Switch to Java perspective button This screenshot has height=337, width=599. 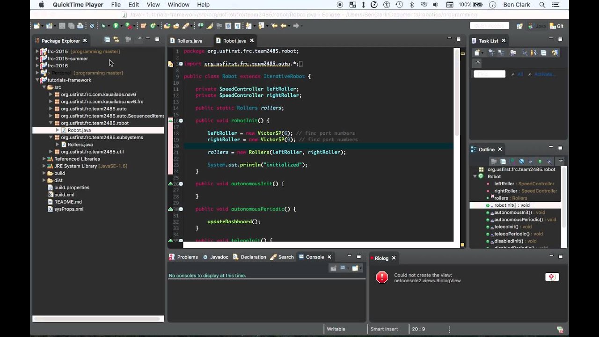tap(537, 26)
